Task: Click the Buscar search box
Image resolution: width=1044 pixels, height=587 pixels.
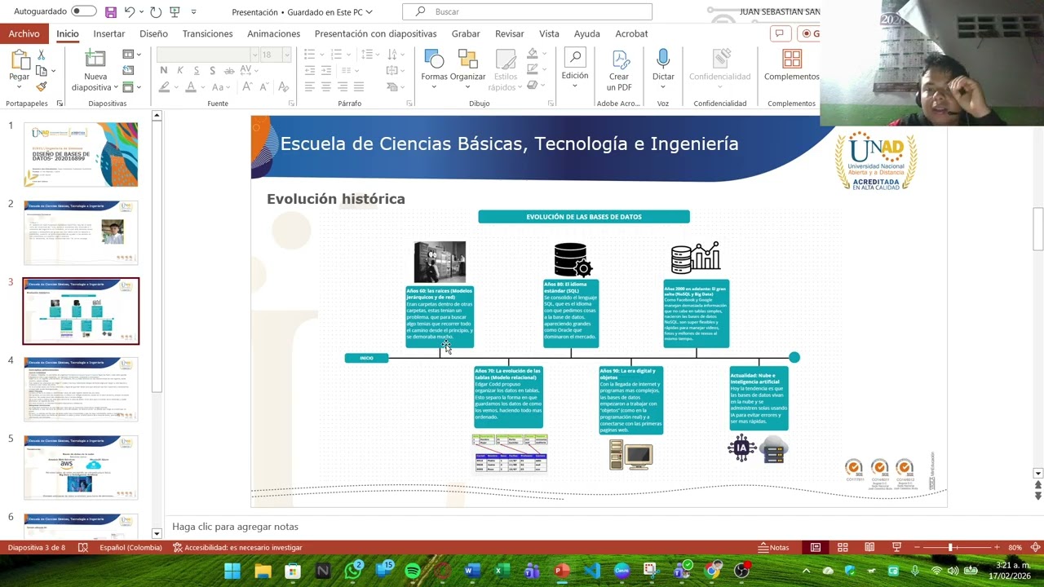Action: 527,11
